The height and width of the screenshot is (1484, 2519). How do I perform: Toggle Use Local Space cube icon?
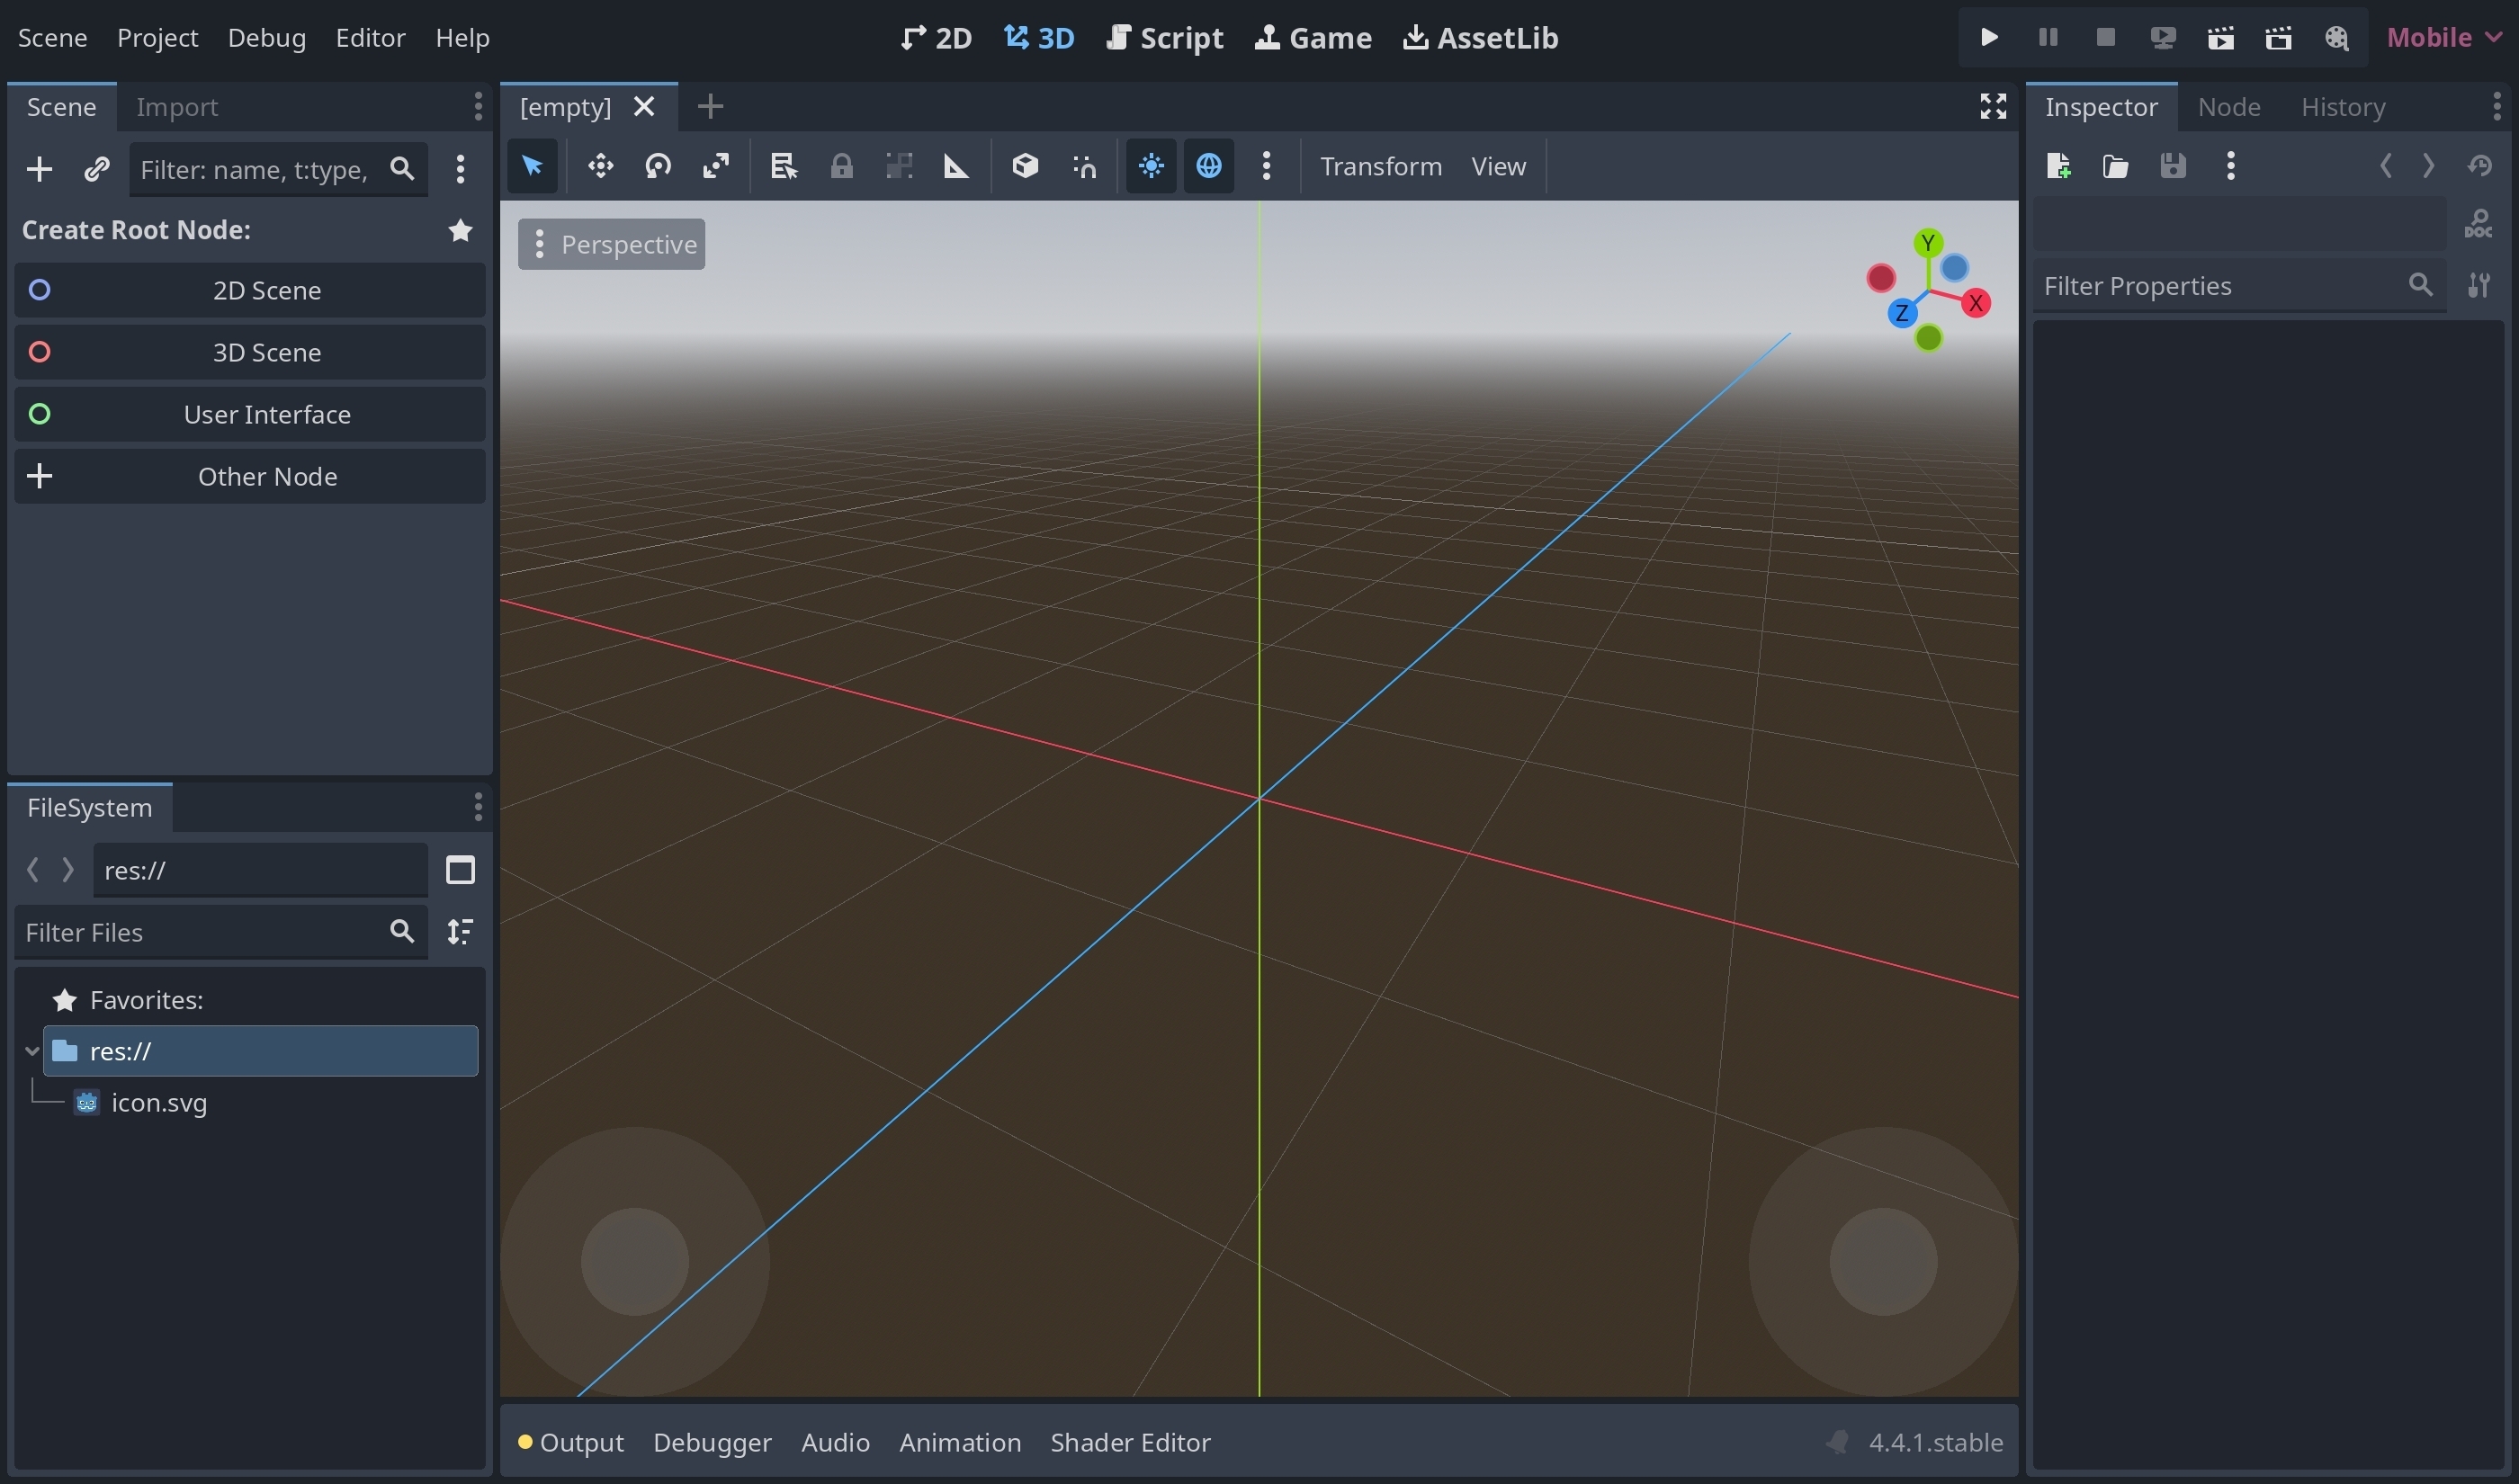[1025, 166]
